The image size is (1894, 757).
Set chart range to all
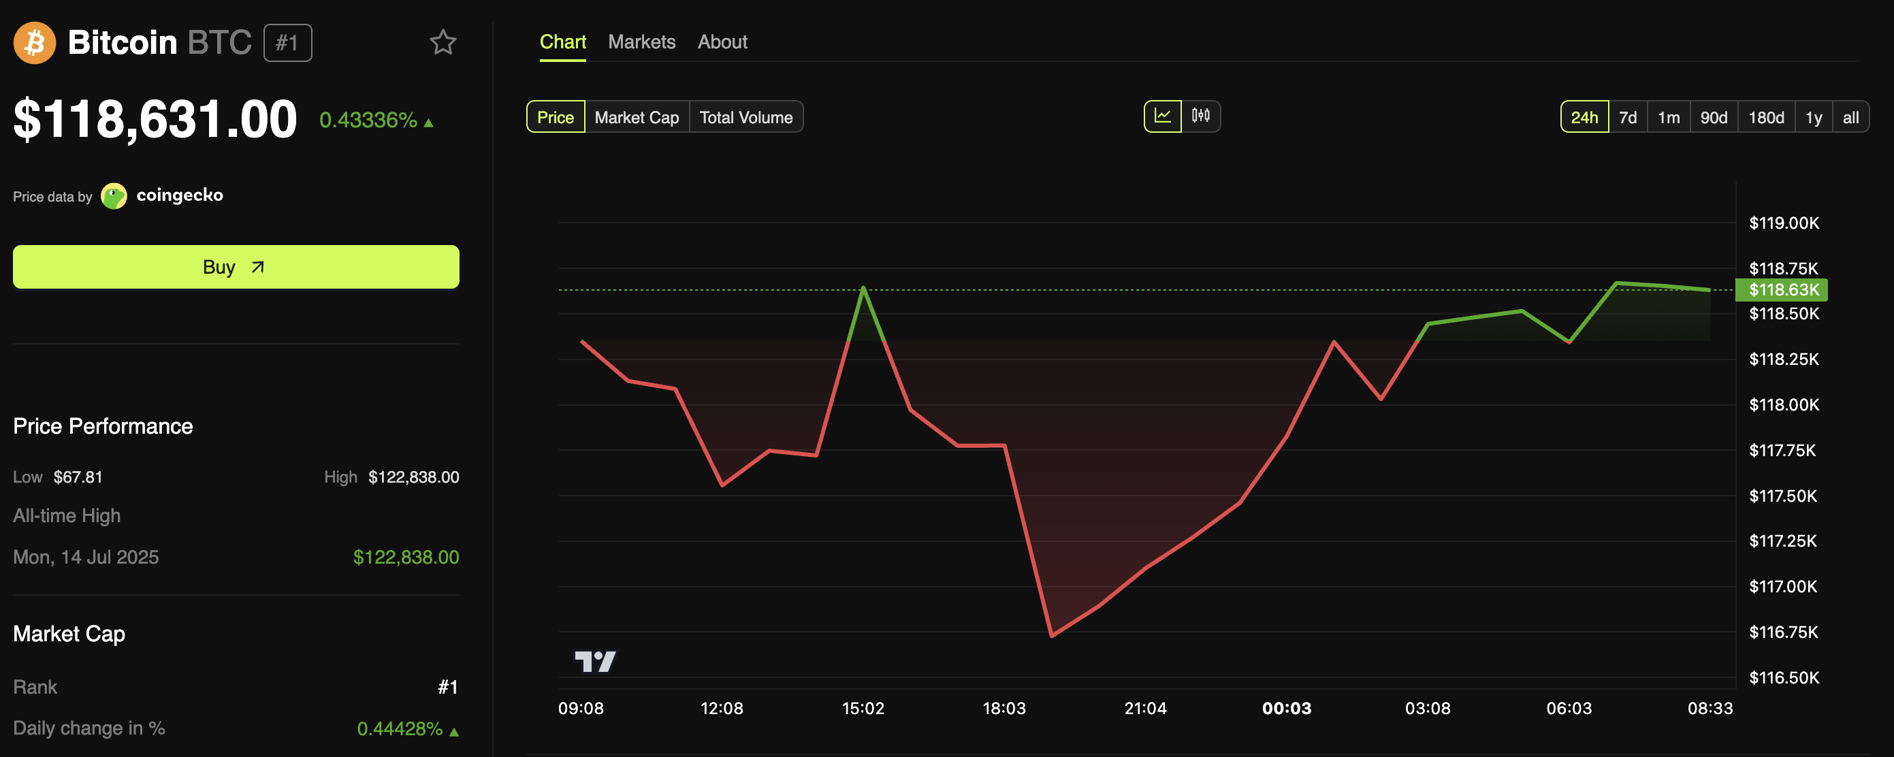(1850, 118)
